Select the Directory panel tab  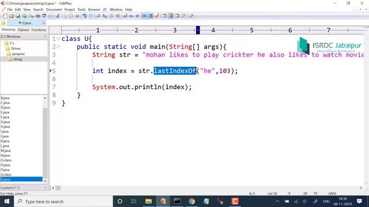point(8,30)
